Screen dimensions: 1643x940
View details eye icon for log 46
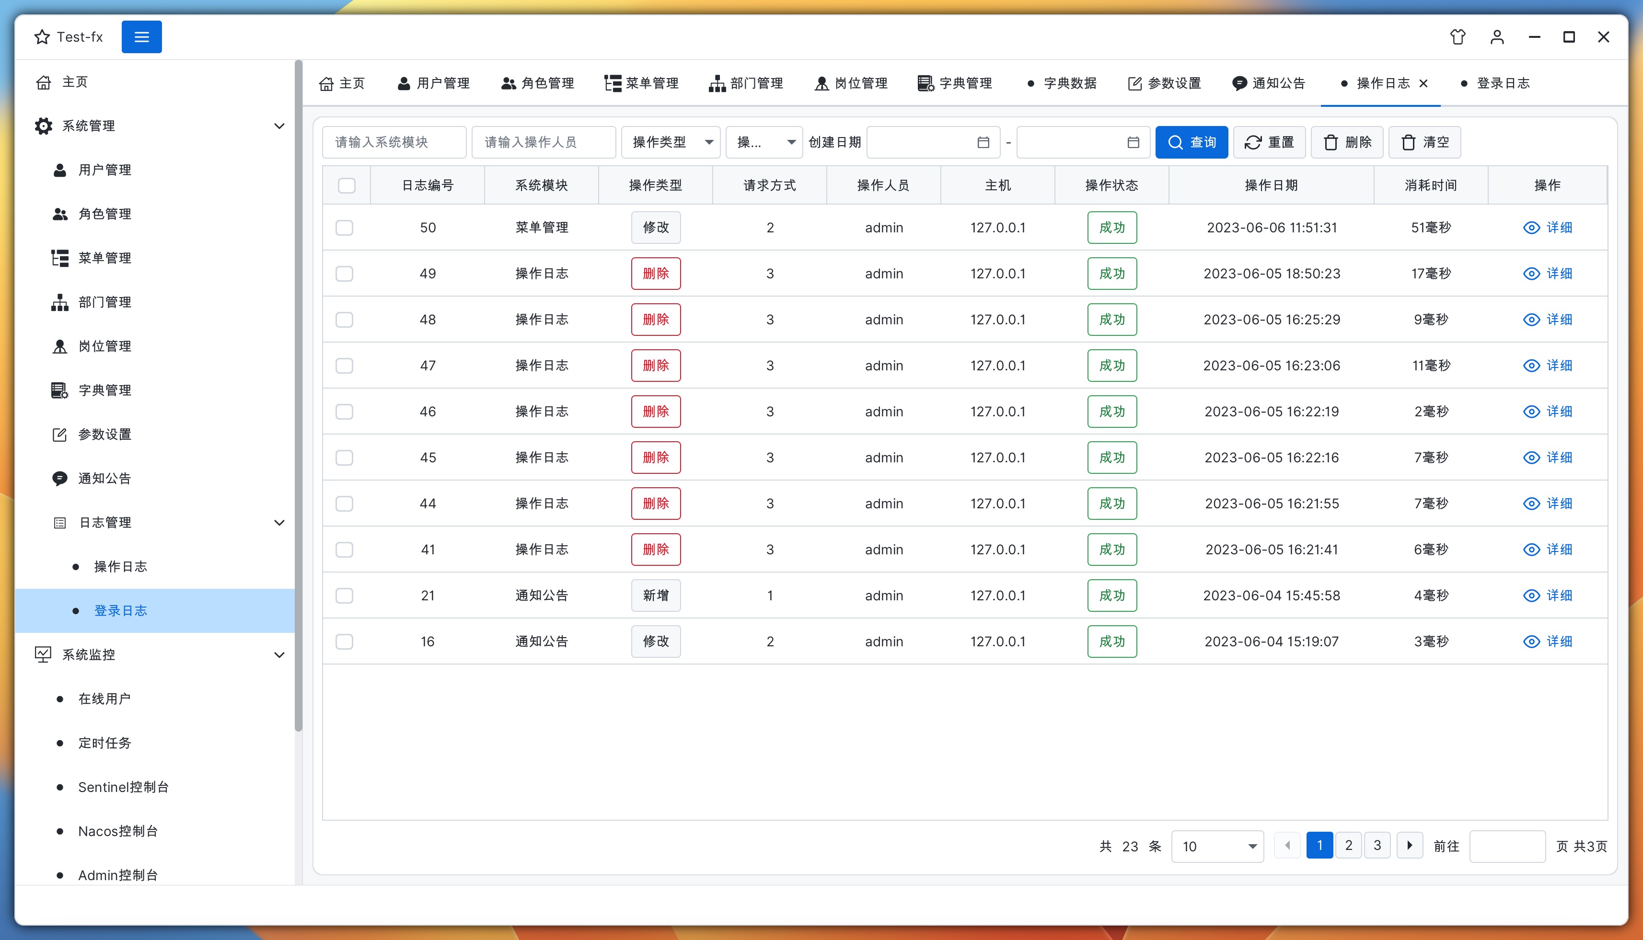[x=1531, y=411]
